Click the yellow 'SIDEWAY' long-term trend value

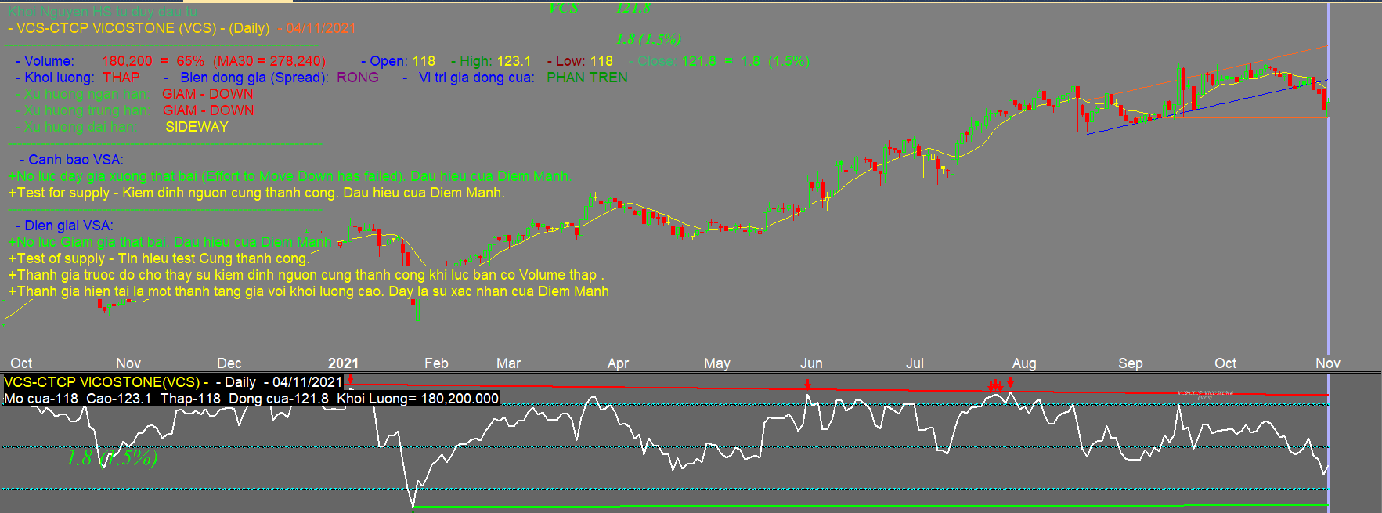(x=197, y=127)
